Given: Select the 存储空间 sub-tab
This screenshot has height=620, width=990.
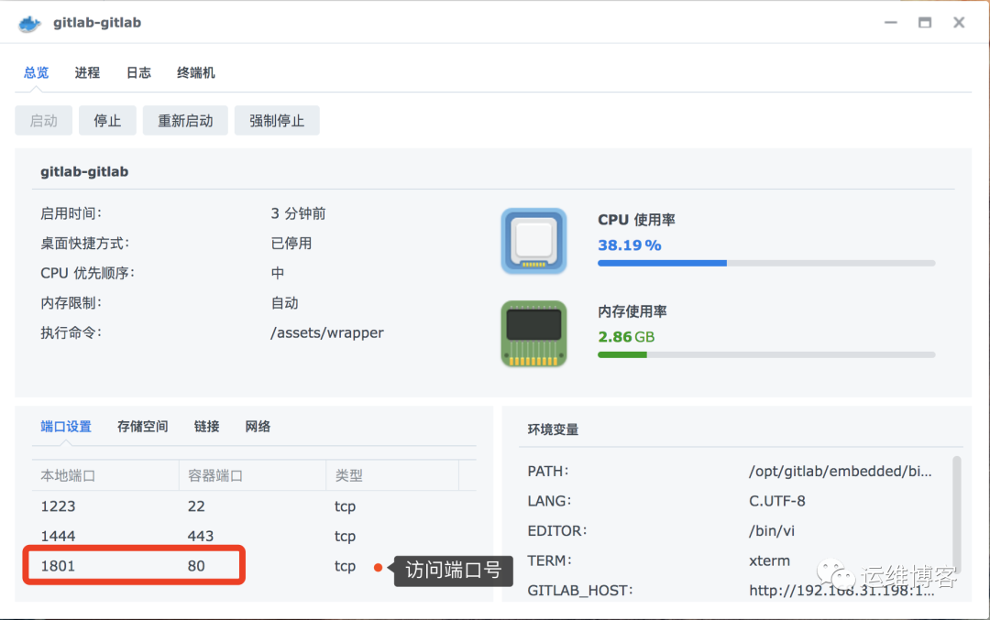Looking at the screenshot, I should (143, 427).
